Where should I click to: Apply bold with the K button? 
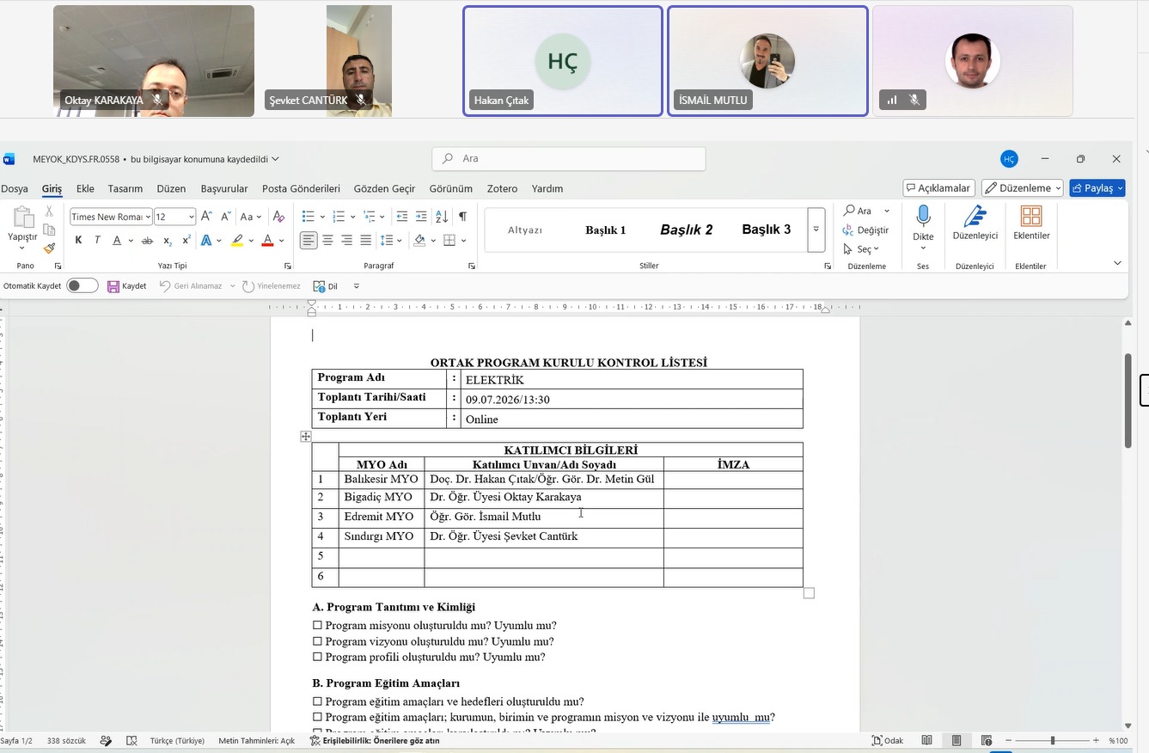point(78,241)
